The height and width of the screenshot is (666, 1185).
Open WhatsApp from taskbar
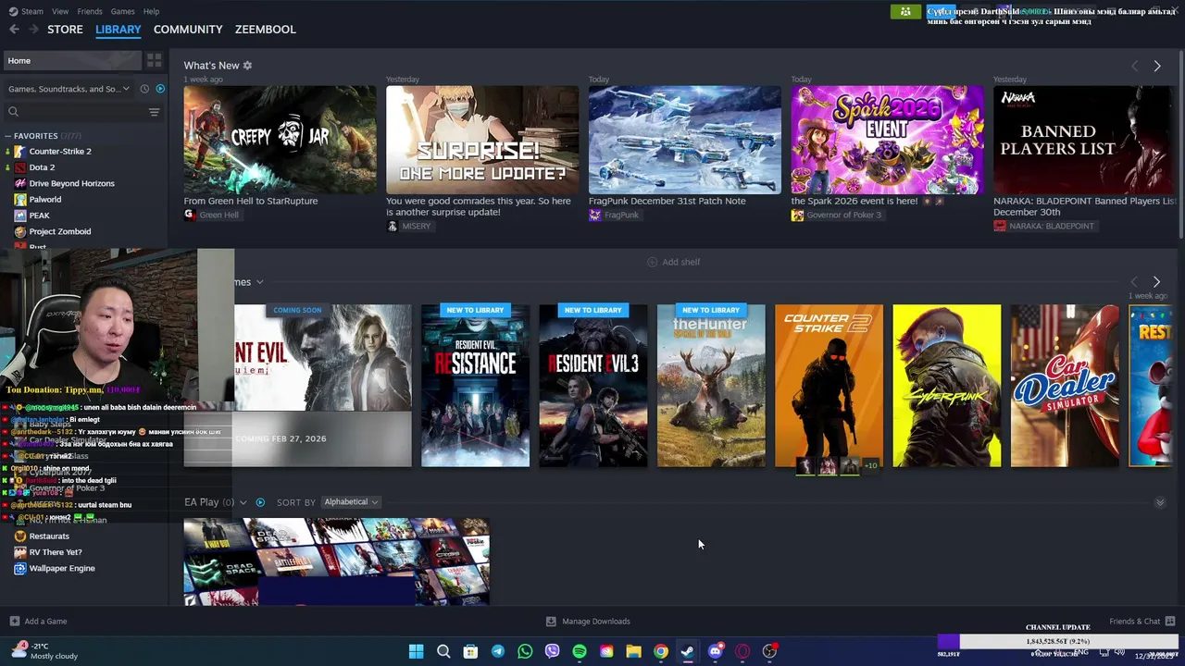525,651
